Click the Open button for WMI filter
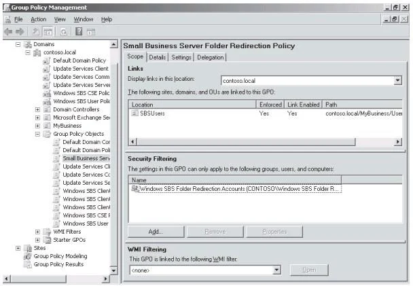Image resolution: width=413 pixels, height=286 pixels. (309, 270)
